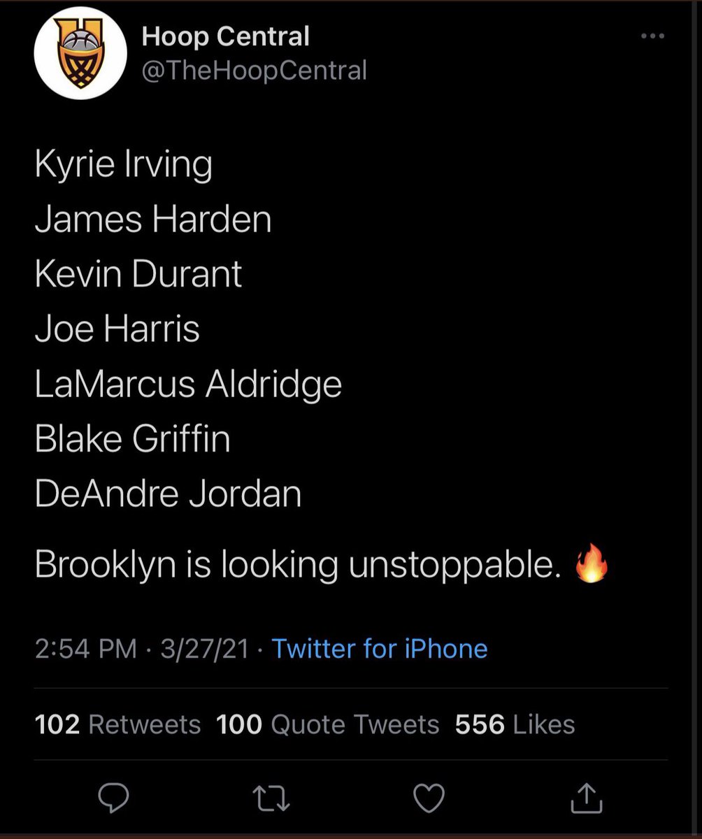View the 100 Quote Tweets list
The width and height of the screenshot is (702, 839).
pos(328,724)
